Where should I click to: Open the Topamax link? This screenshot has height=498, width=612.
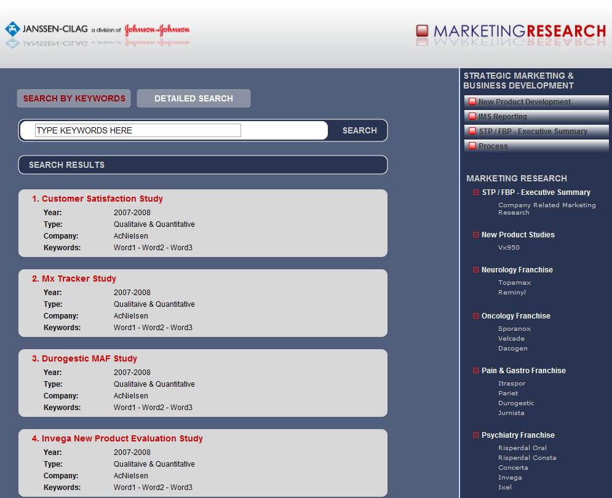click(514, 283)
